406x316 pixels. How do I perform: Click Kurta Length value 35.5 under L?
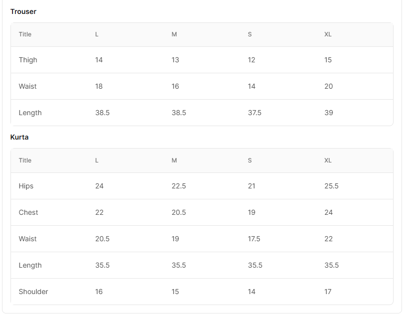point(102,265)
